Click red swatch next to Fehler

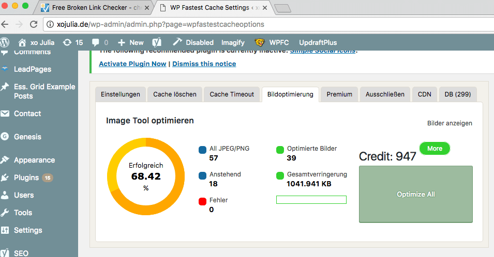coord(203,201)
